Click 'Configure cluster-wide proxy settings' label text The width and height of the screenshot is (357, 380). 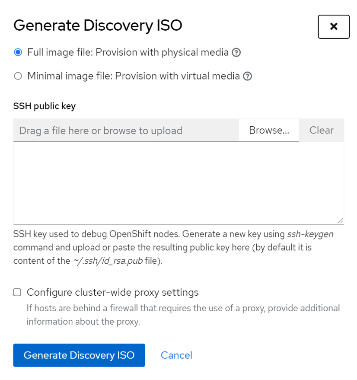click(112, 293)
